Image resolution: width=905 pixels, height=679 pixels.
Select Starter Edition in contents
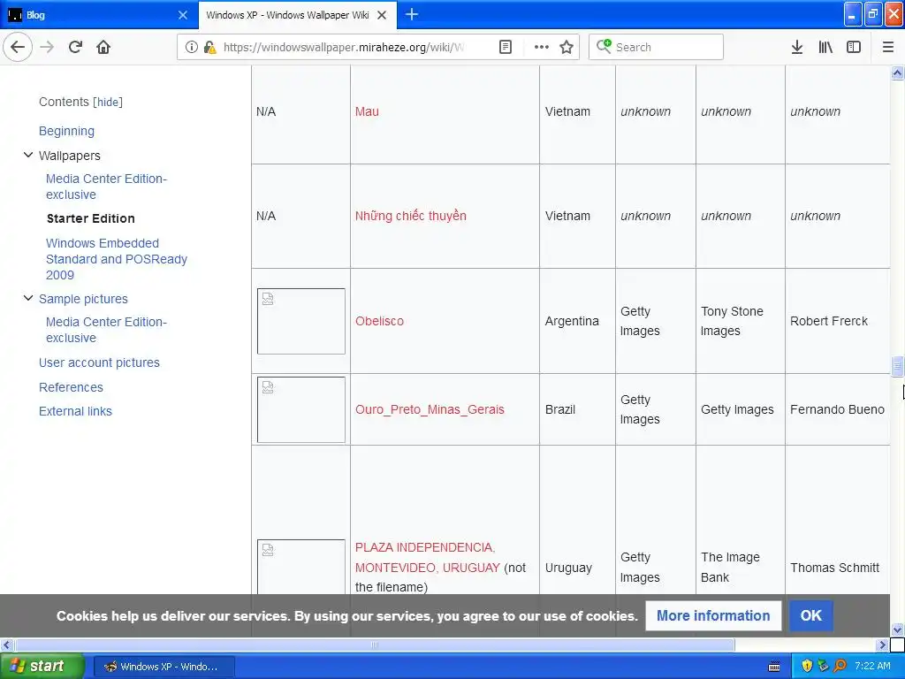(x=91, y=218)
